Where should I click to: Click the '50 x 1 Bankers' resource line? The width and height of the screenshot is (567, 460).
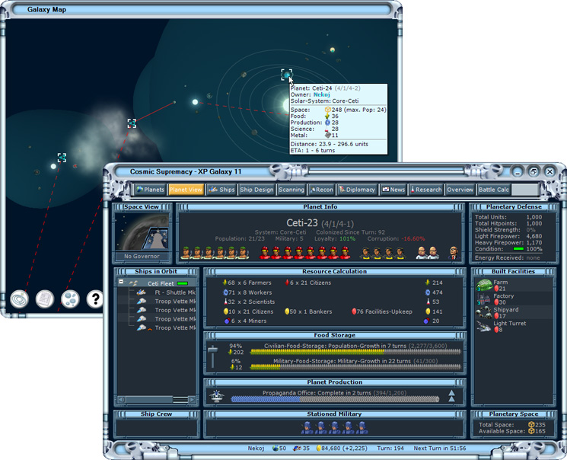308,311
